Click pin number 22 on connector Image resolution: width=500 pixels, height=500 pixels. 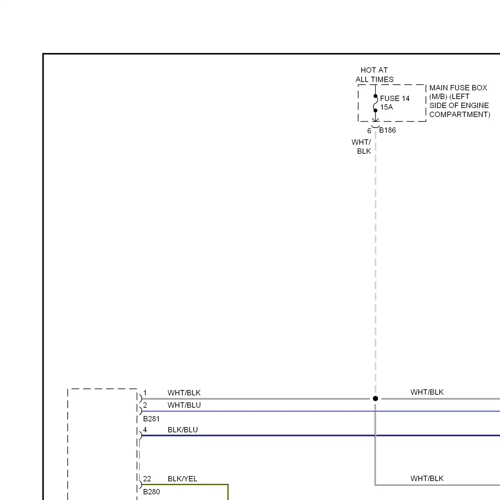tap(147, 479)
